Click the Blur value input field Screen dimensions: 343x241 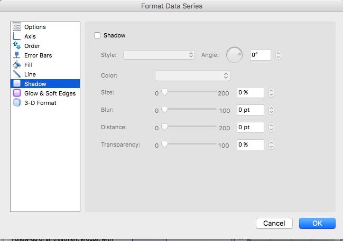(250, 111)
